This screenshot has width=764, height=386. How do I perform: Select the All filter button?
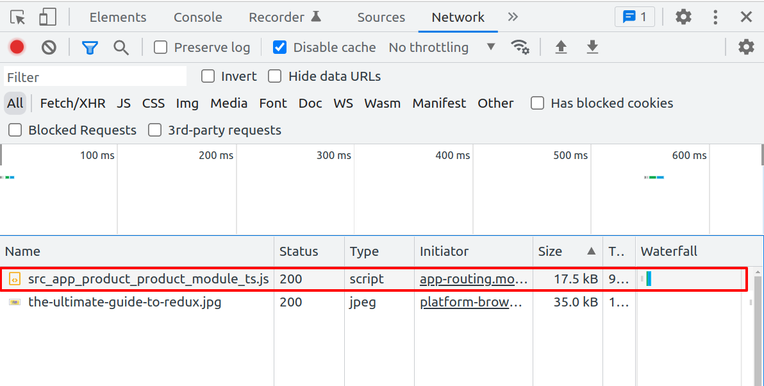point(15,103)
